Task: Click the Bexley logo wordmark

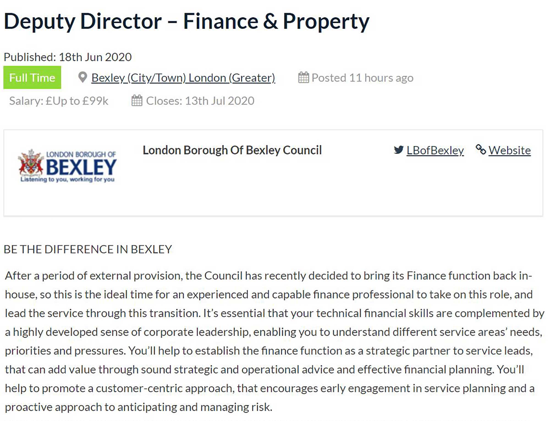Action: [x=81, y=167]
